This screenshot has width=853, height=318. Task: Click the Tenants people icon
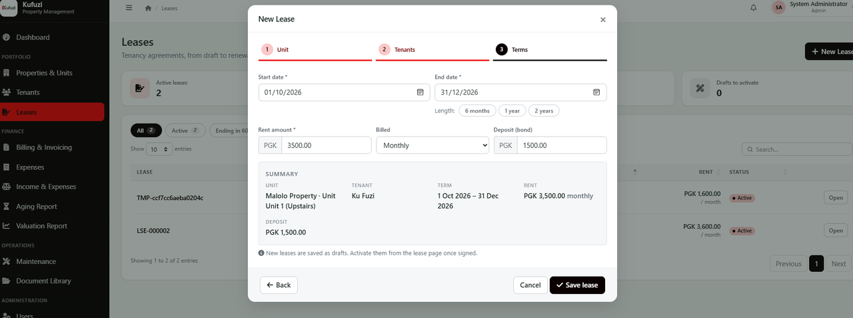pyautogui.click(x=7, y=92)
